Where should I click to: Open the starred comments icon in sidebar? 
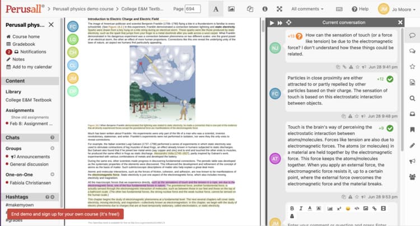[412, 67]
